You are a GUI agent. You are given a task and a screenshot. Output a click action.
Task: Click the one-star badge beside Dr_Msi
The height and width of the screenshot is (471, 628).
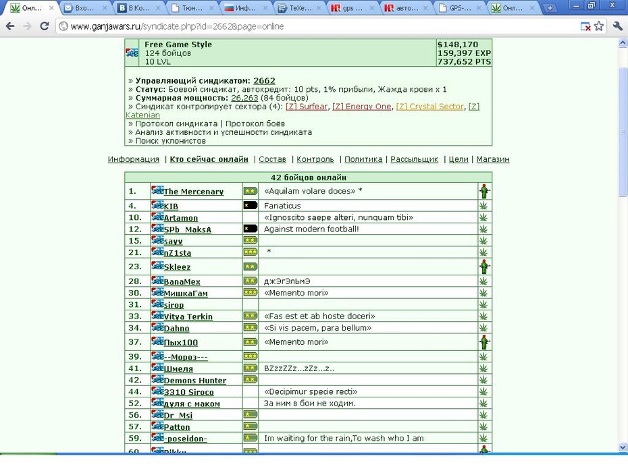click(251, 414)
